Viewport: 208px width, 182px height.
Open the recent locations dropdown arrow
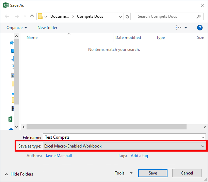point(25,16)
